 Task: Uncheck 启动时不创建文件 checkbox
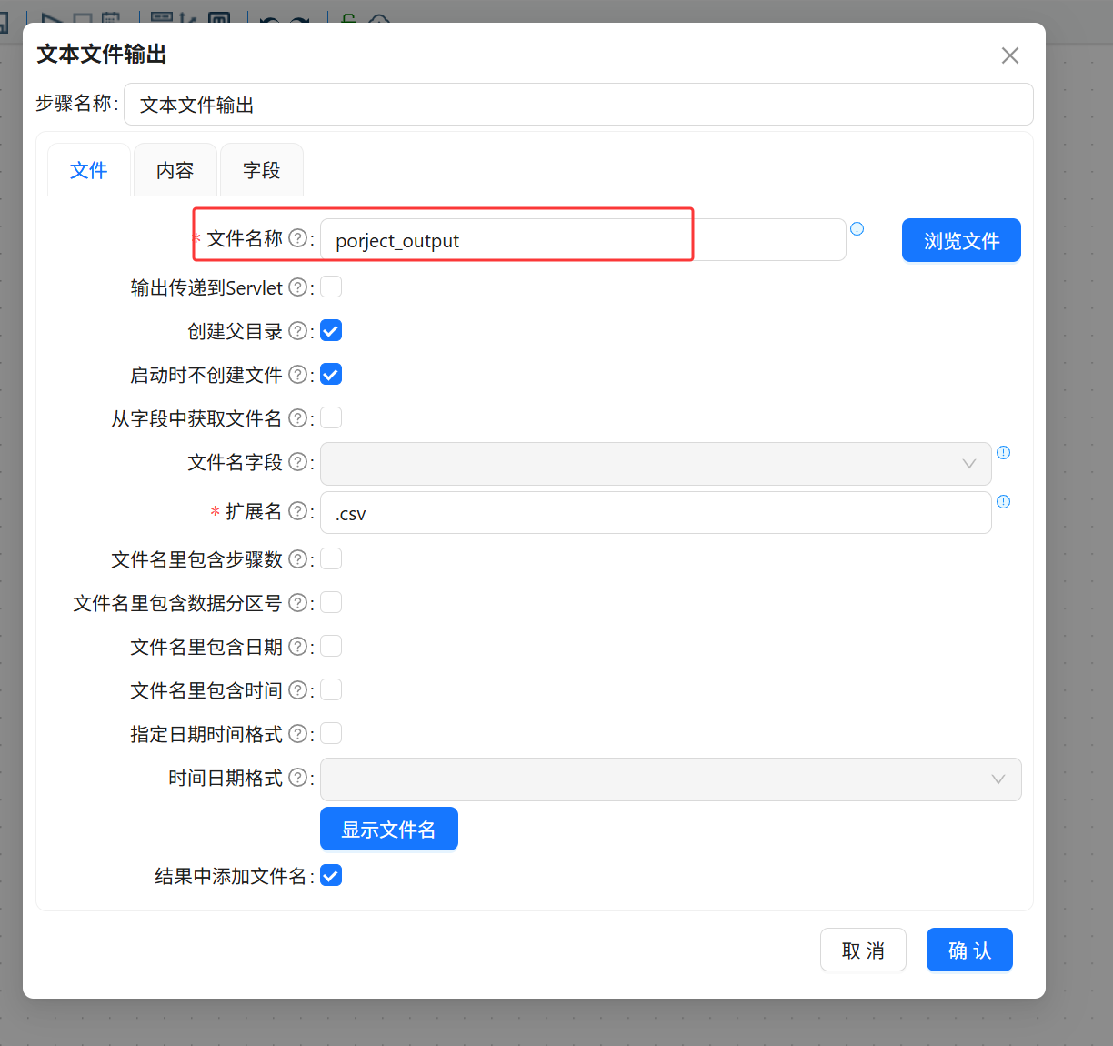[x=331, y=374]
